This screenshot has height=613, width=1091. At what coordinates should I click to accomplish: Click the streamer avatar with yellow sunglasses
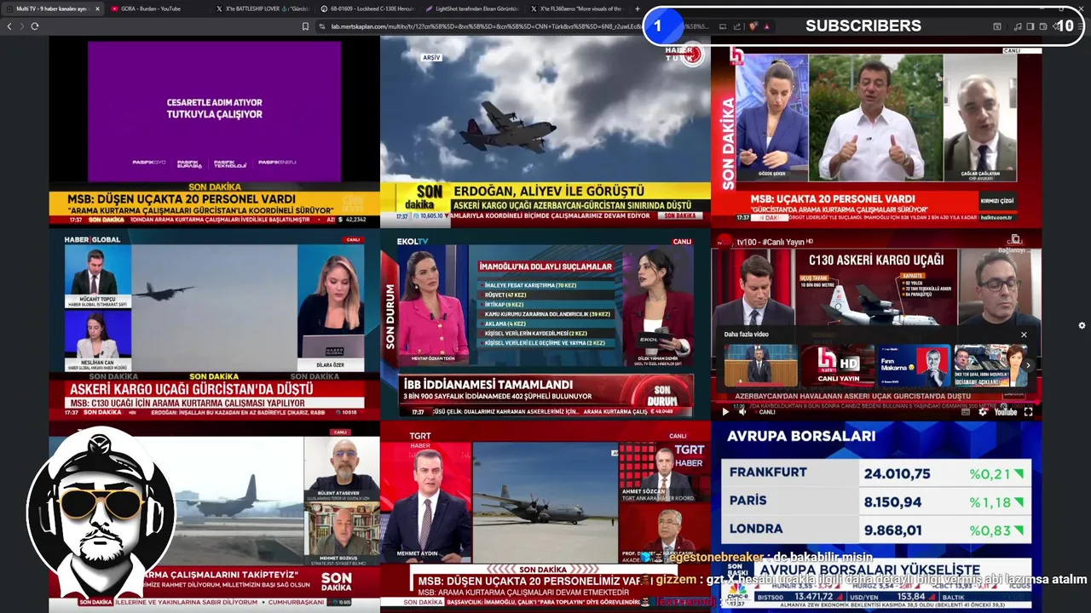tap(101, 514)
